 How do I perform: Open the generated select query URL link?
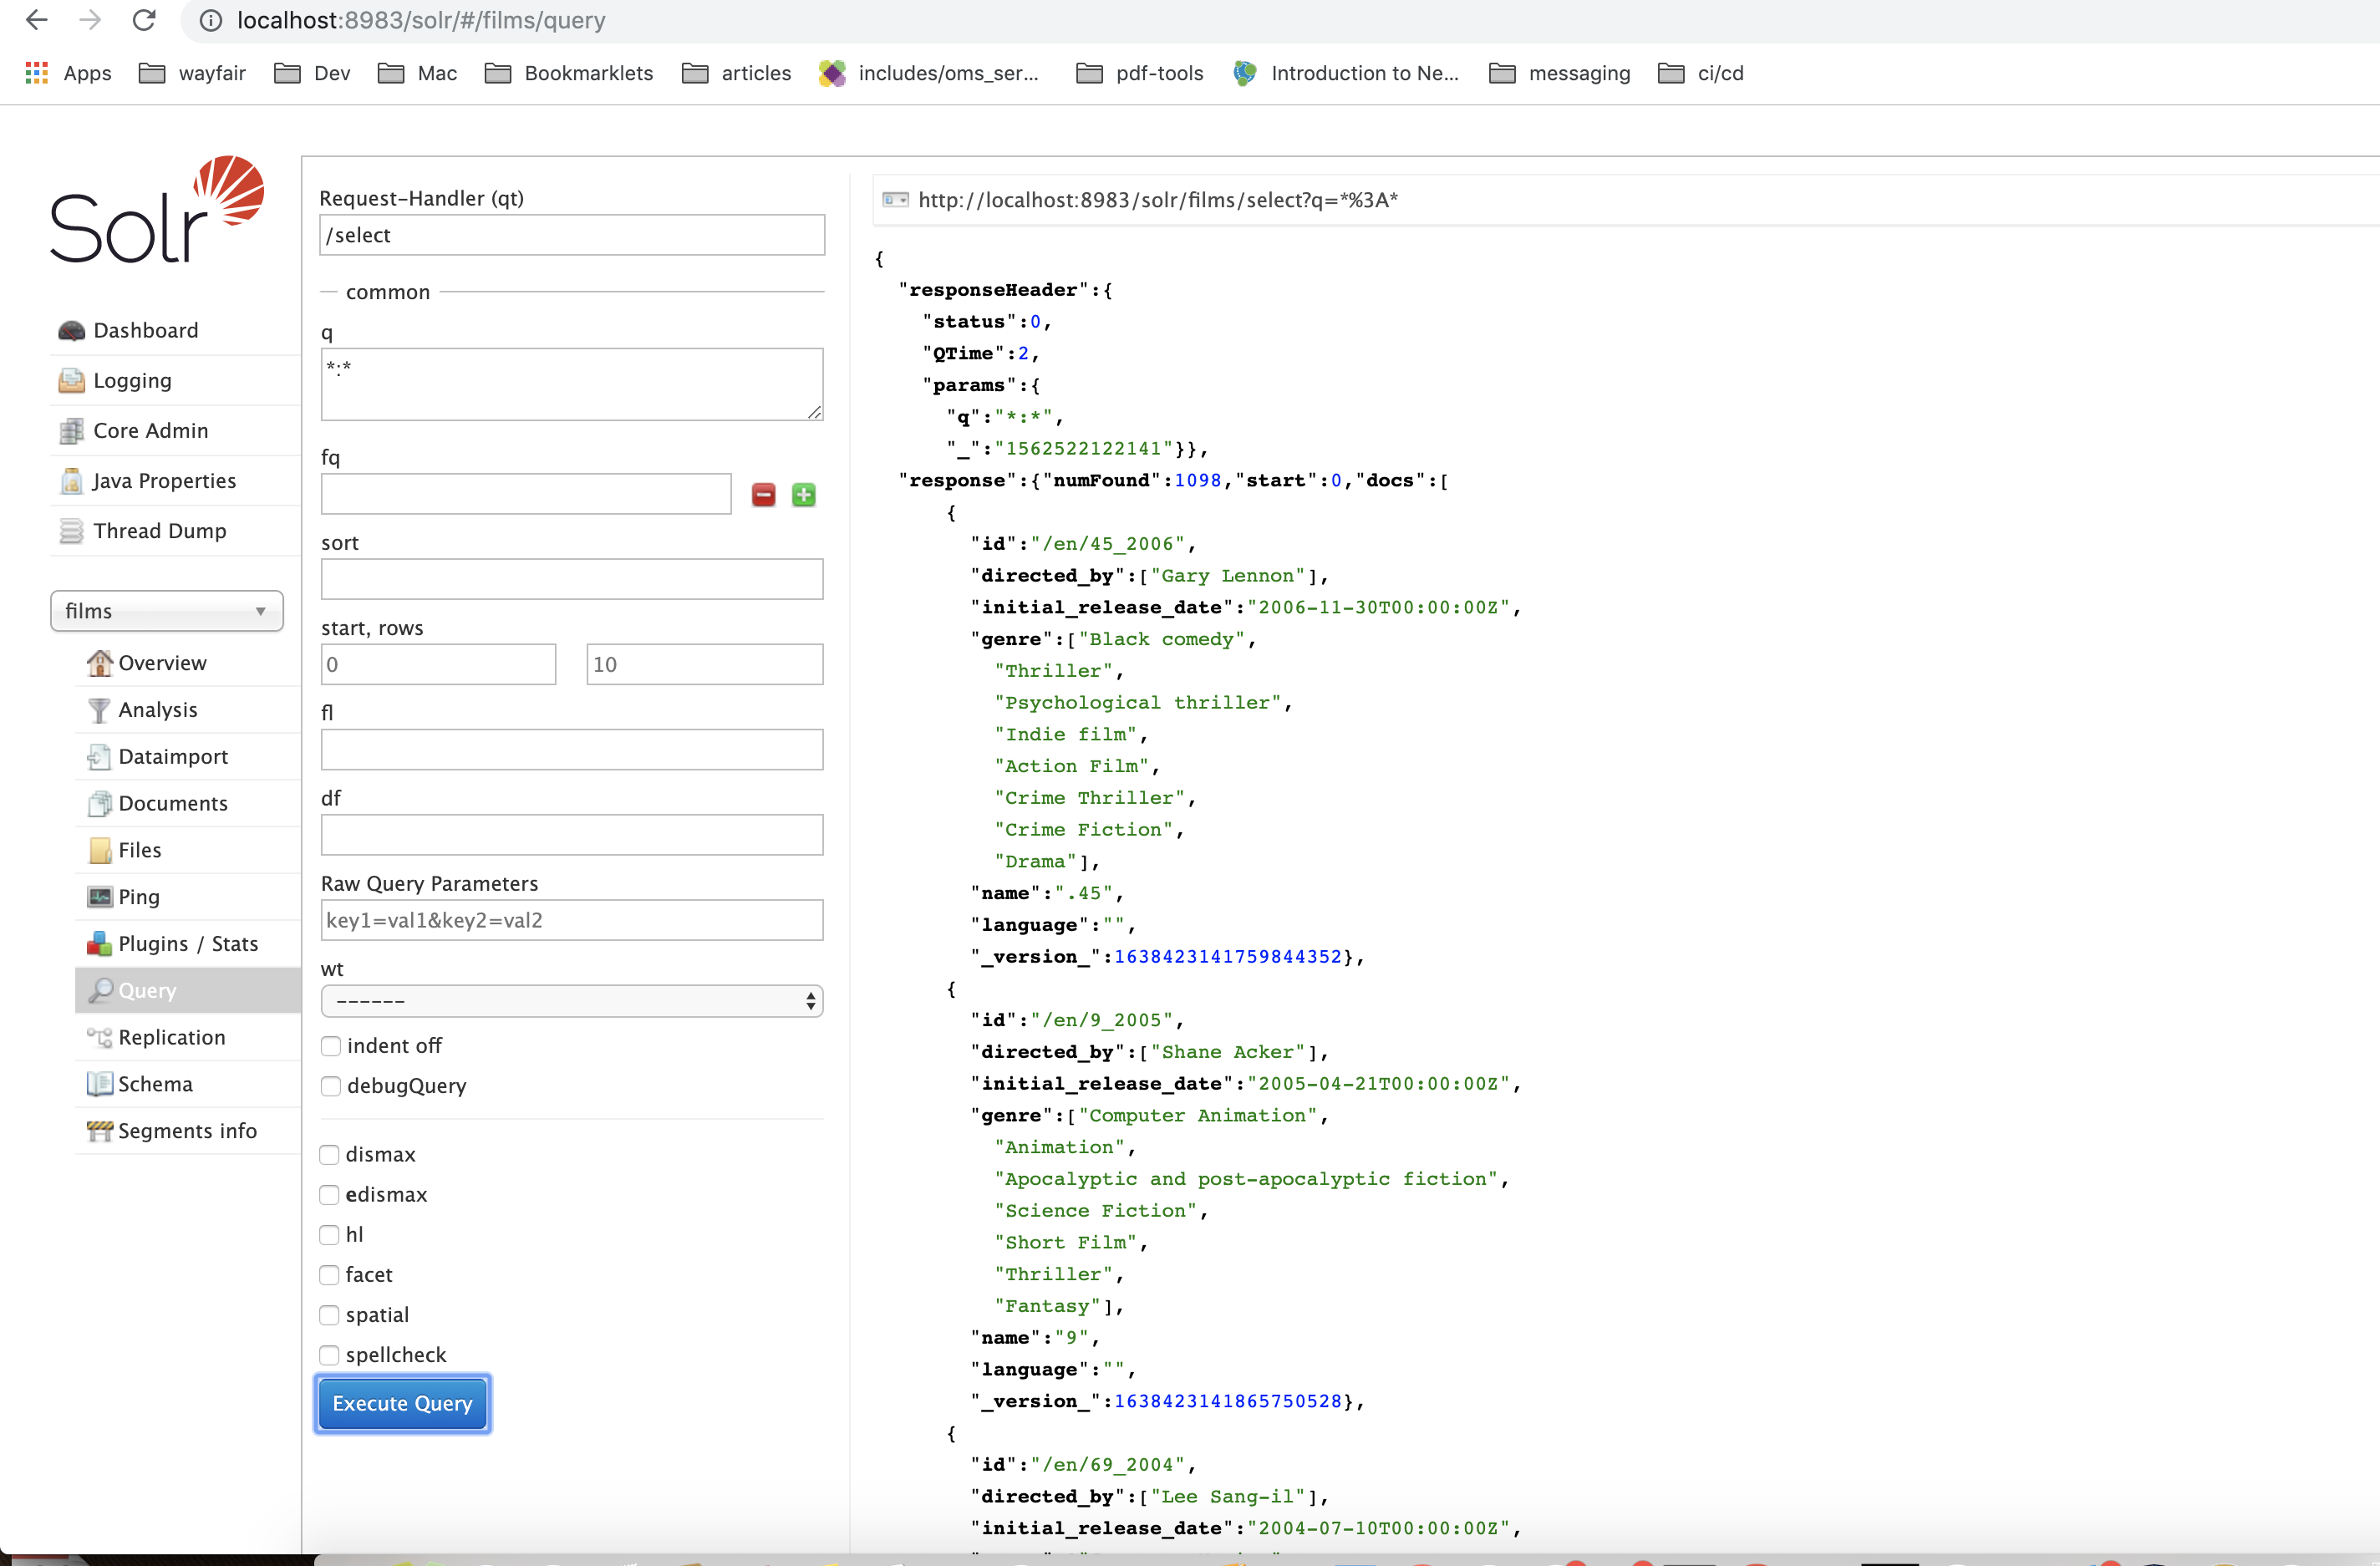click(x=1157, y=200)
